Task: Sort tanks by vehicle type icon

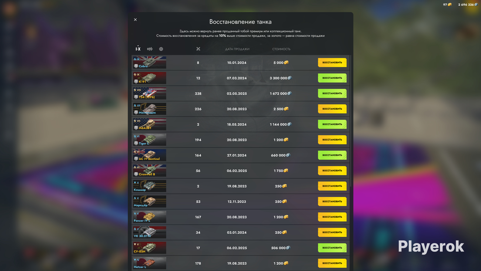Action: 150,49
